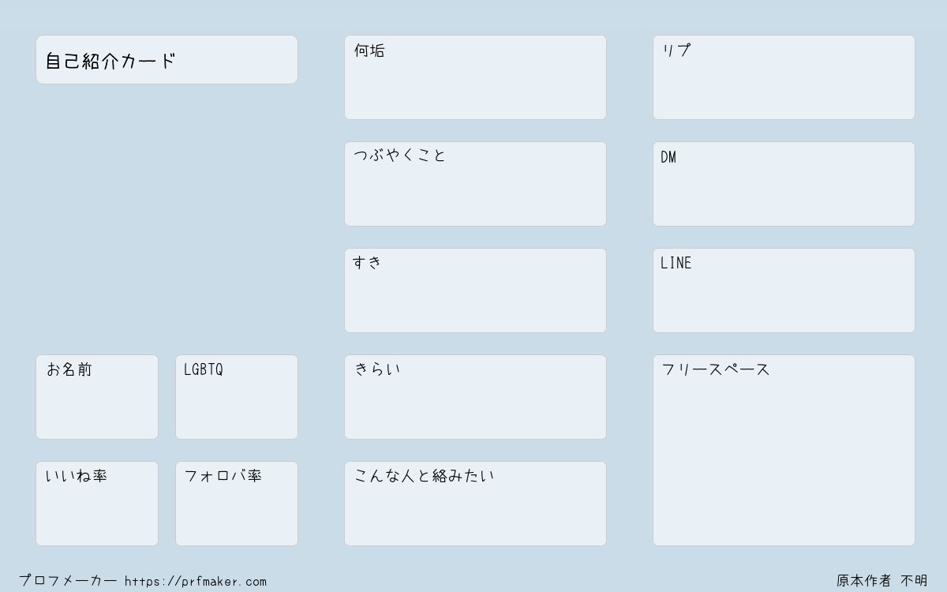Click the 何垢 label text

[369, 51]
